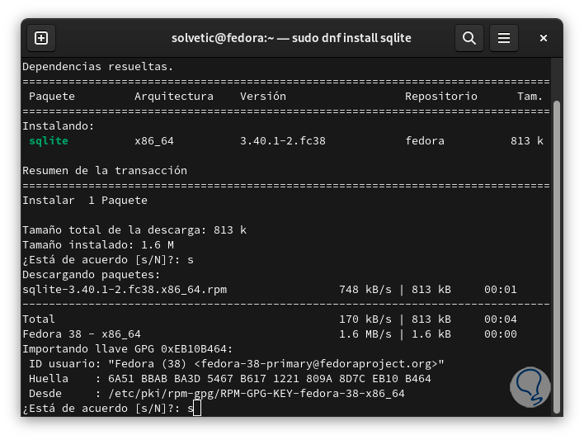The height and width of the screenshot is (440, 584).
Task: Open the hamburger main menu
Action: tap(504, 38)
